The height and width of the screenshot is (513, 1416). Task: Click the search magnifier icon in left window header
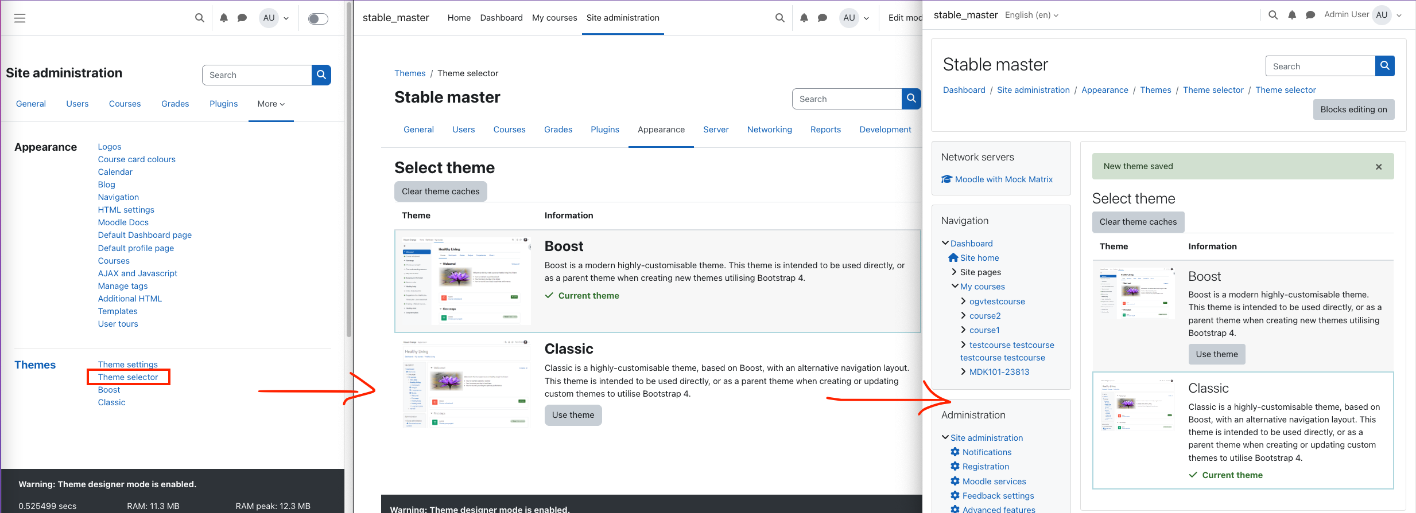click(200, 18)
